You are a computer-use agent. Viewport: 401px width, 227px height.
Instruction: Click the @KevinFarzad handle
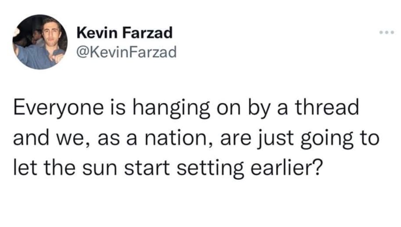tap(126, 53)
